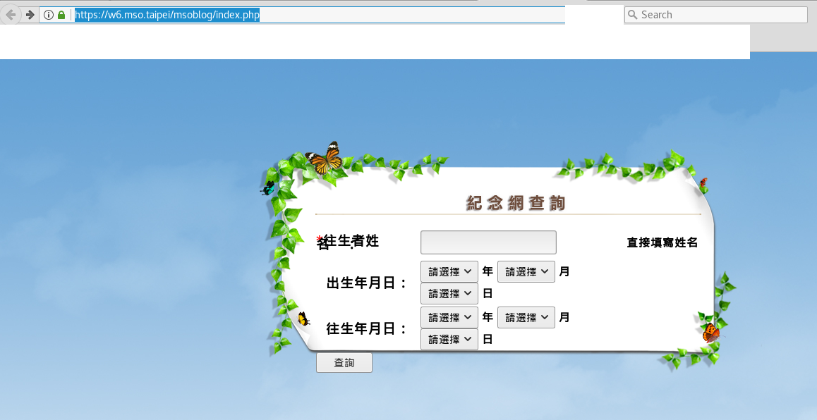
Task: Click the magnifier icon in the Search box
Action: tap(633, 15)
